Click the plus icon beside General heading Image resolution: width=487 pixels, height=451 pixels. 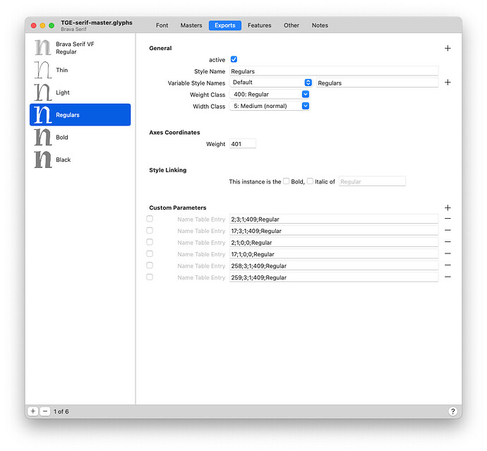pos(447,48)
